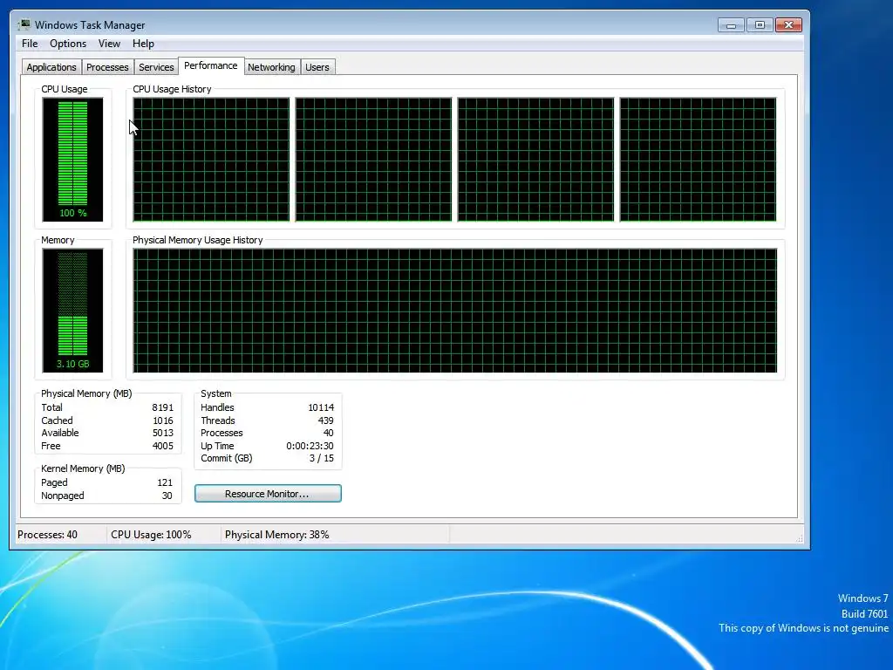Click the System Processes value 40
The width and height of the screenshot is (893, 670).
point(329,433)
